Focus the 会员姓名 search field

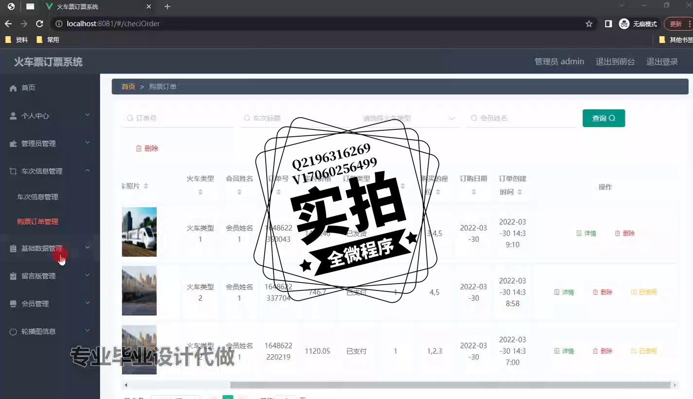click(522, 118)
